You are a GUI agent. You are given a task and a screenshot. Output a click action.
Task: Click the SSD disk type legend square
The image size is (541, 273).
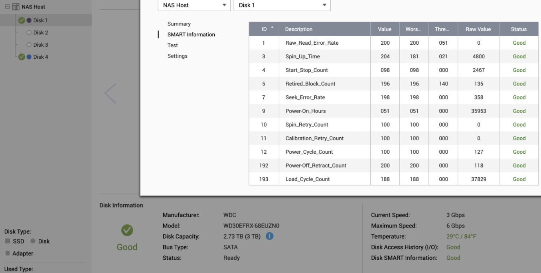click(x=8, y=241)
